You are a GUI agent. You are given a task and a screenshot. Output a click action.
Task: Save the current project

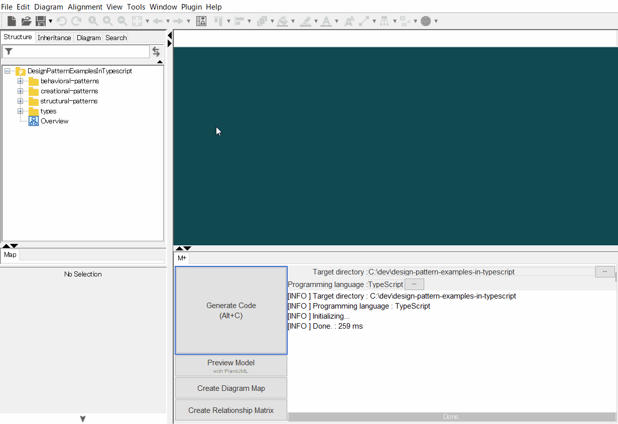click(41, 21)
